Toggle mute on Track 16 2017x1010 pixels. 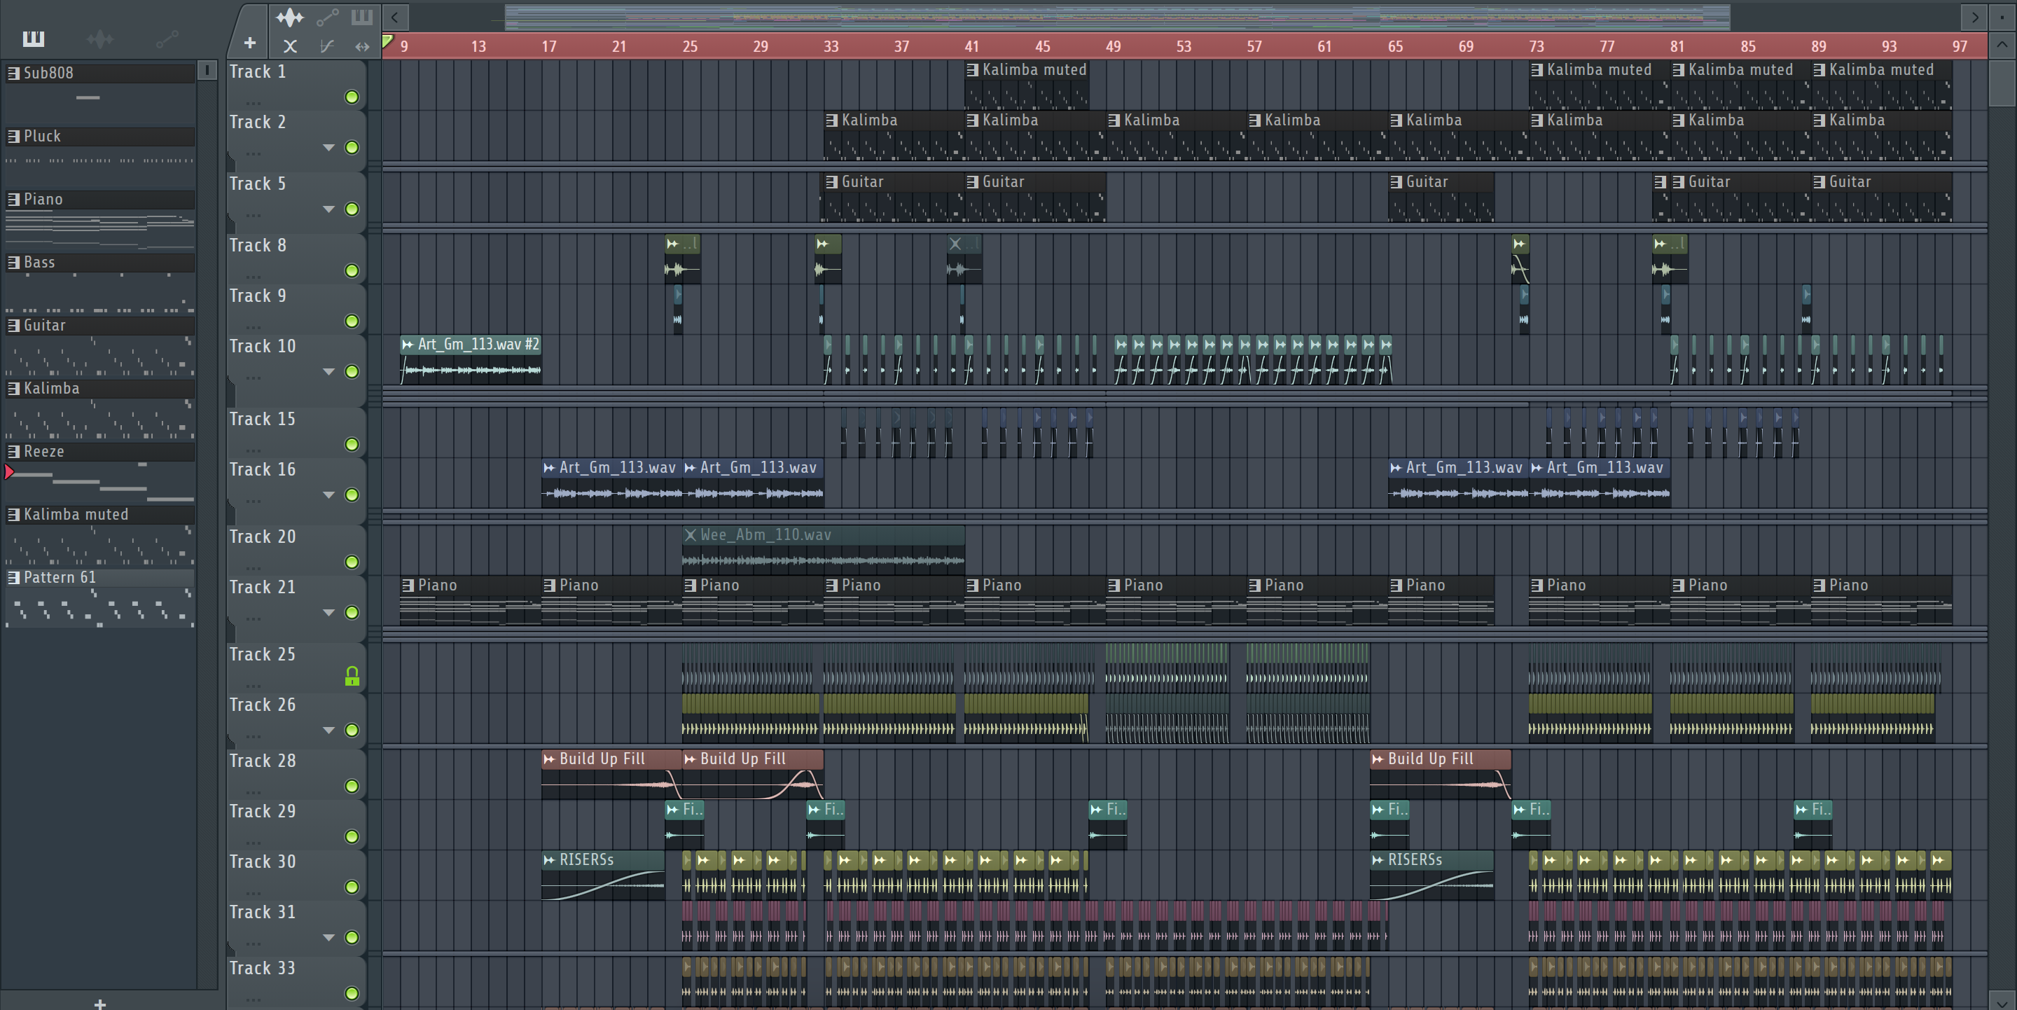tap(352, 494)
